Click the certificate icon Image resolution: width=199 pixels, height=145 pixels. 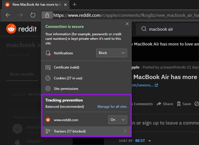pos(48,67)
